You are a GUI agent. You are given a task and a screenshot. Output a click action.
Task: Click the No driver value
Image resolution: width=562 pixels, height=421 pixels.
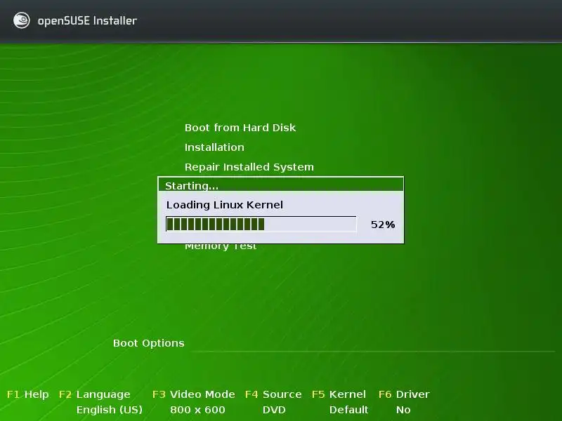403,410
